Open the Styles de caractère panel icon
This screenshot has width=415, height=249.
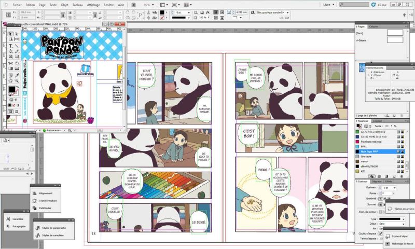(x=37, y=235)
